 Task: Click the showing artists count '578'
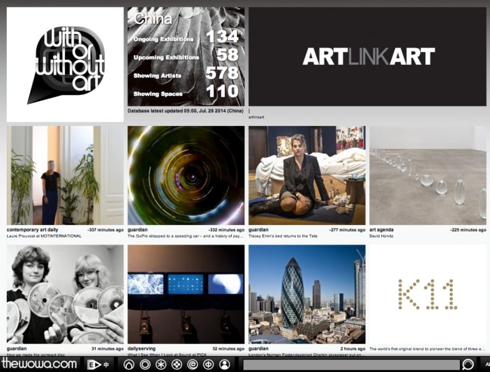coord(222,73)
